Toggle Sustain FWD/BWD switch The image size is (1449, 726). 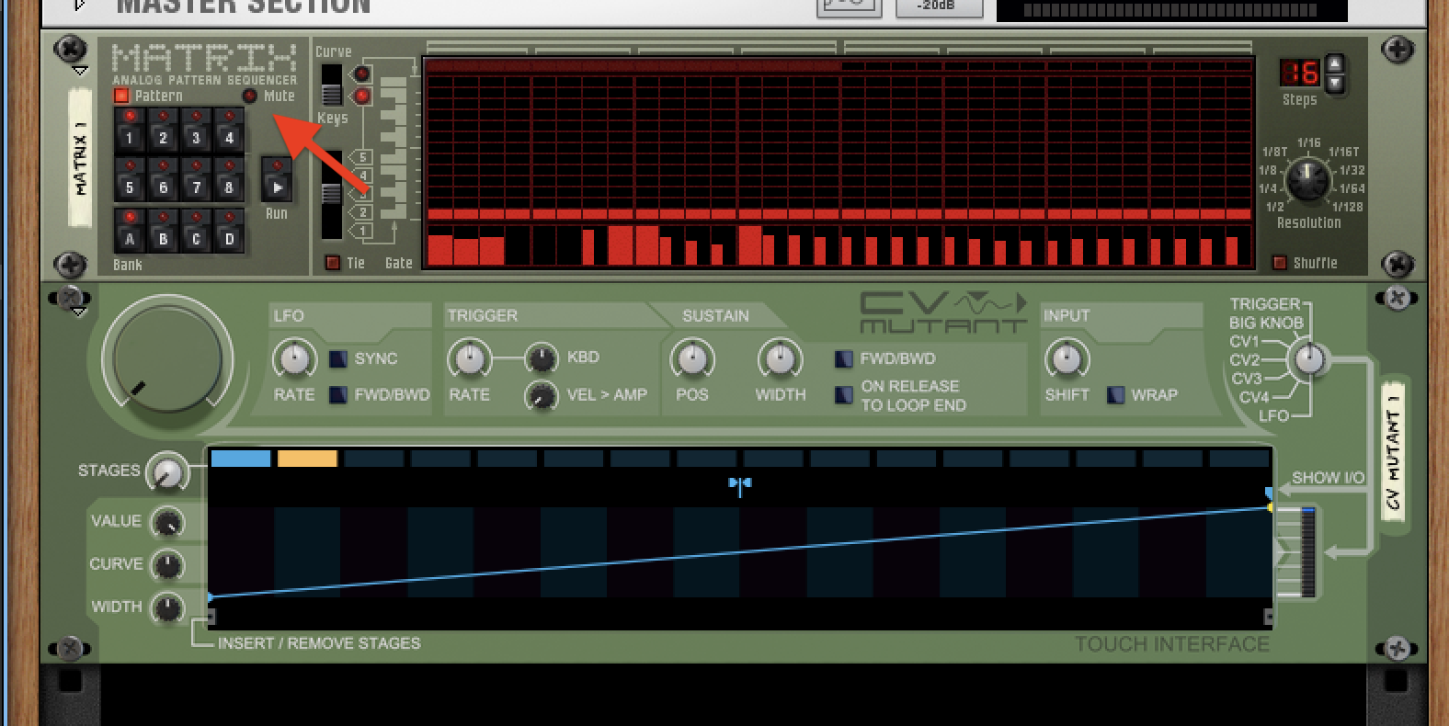(x=843, y=358)
